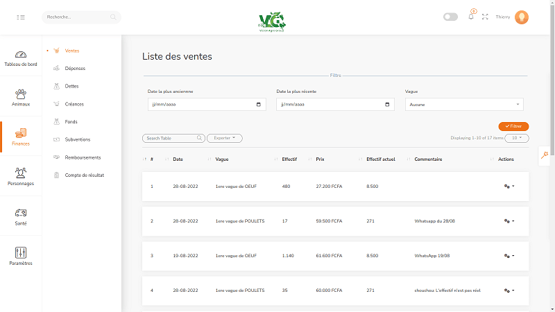Screen dimensions: 555x312
Task: Change items per page dropdown showing 10
Action: [x=517, y=138]
